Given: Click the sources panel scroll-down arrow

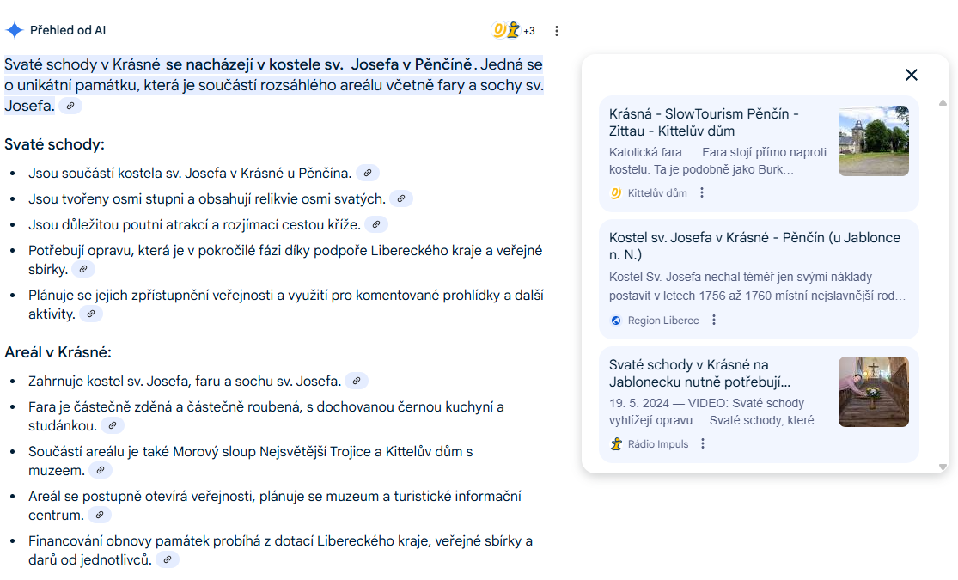Looking at the screenshot, I should (943, 467).
